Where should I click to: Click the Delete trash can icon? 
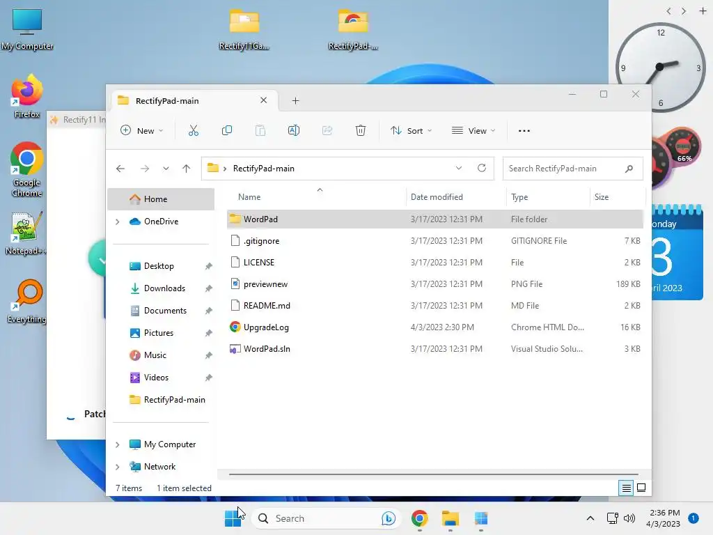point(361,130)
